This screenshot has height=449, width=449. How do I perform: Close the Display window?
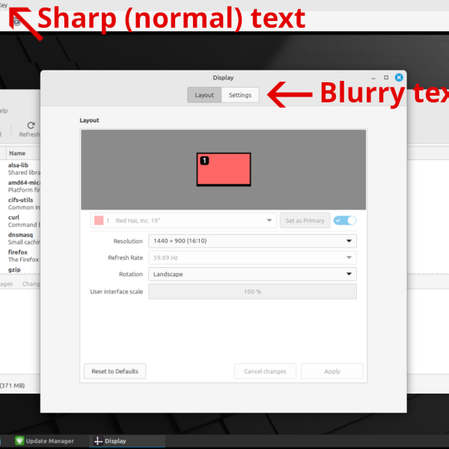399,77
